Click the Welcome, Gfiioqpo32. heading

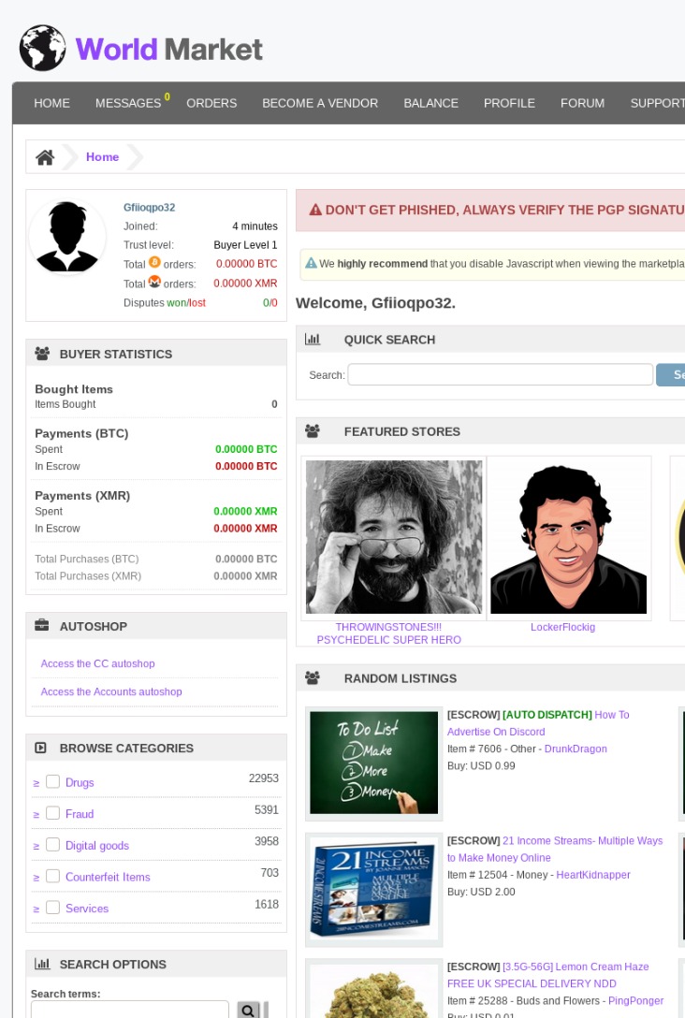pos(375,303)
